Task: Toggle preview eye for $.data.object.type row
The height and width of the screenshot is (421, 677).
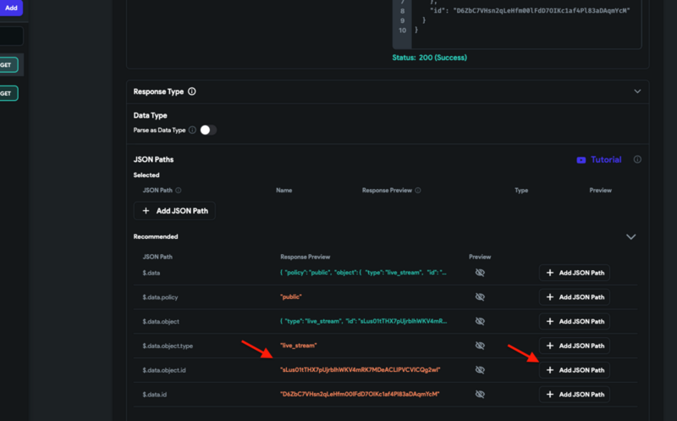Action: click(x=480, y=346)
